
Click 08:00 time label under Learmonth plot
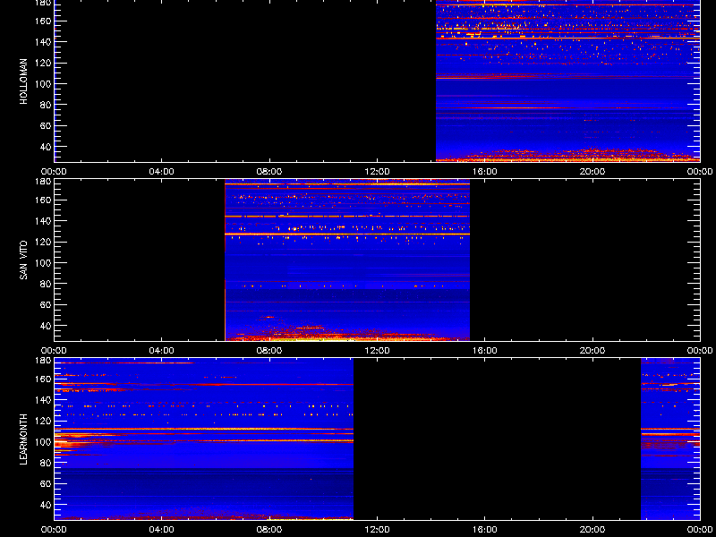coord(269,530)
